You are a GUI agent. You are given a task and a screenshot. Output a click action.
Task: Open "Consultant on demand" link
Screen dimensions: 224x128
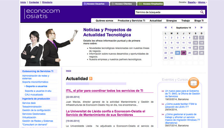point(35,124)
